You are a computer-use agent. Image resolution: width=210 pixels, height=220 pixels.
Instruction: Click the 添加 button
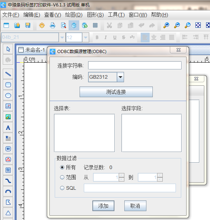click(x=103, y=206)
